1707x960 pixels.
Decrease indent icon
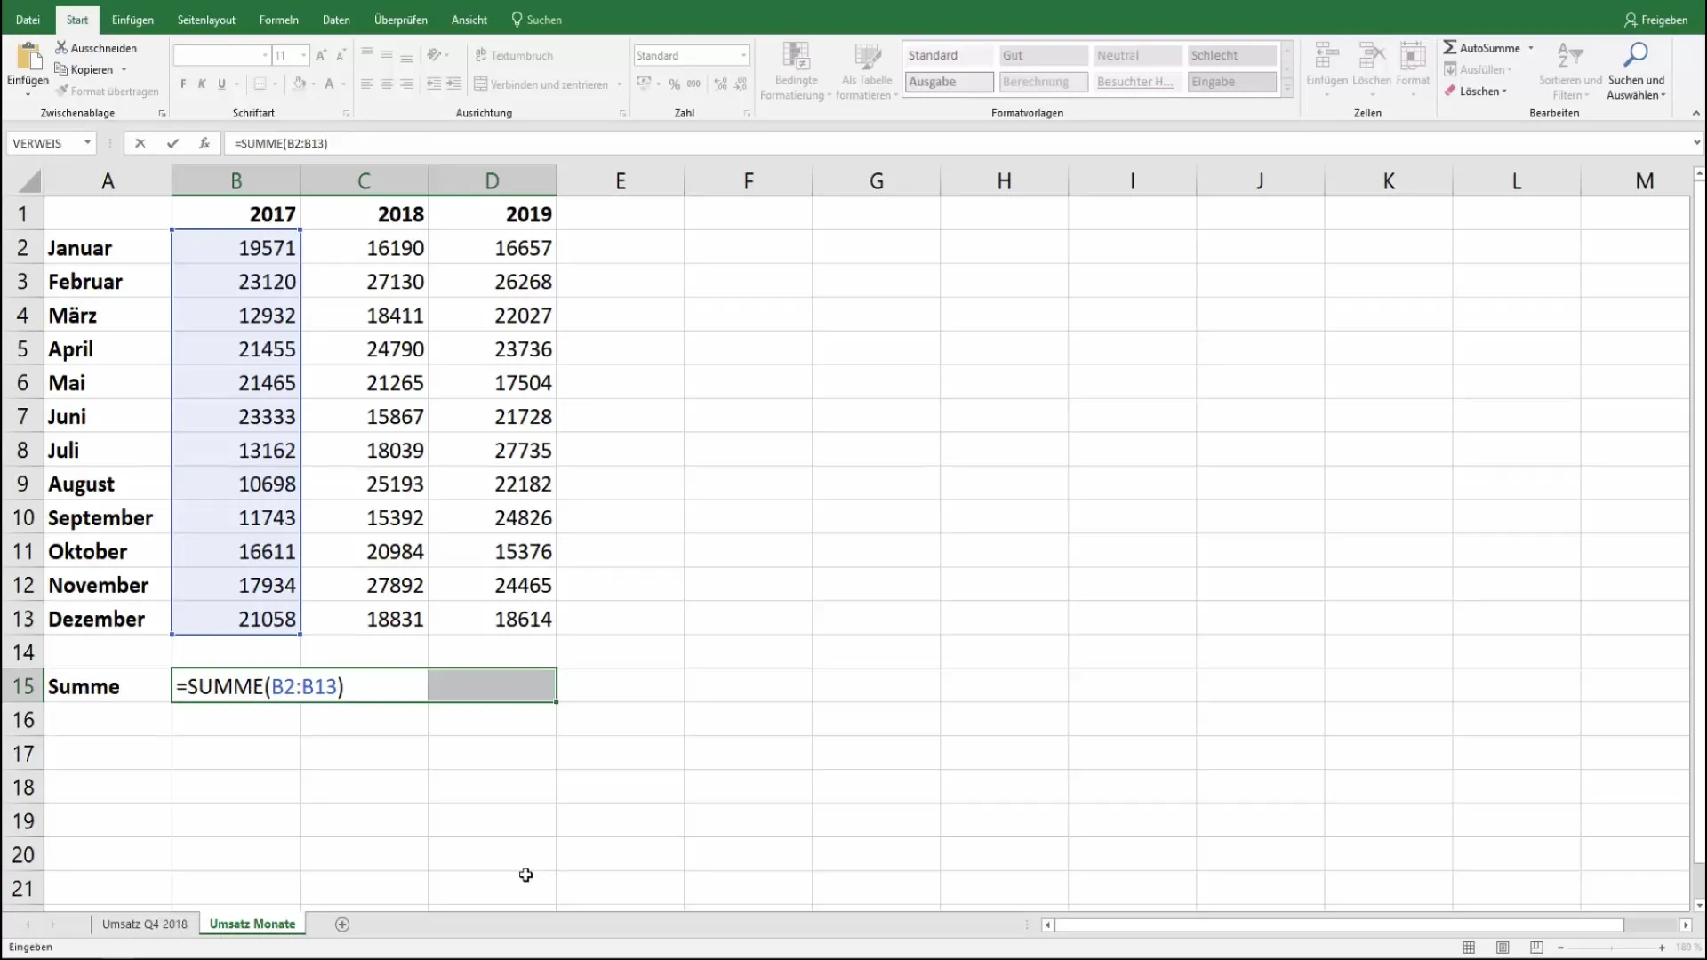coord(434,84)
